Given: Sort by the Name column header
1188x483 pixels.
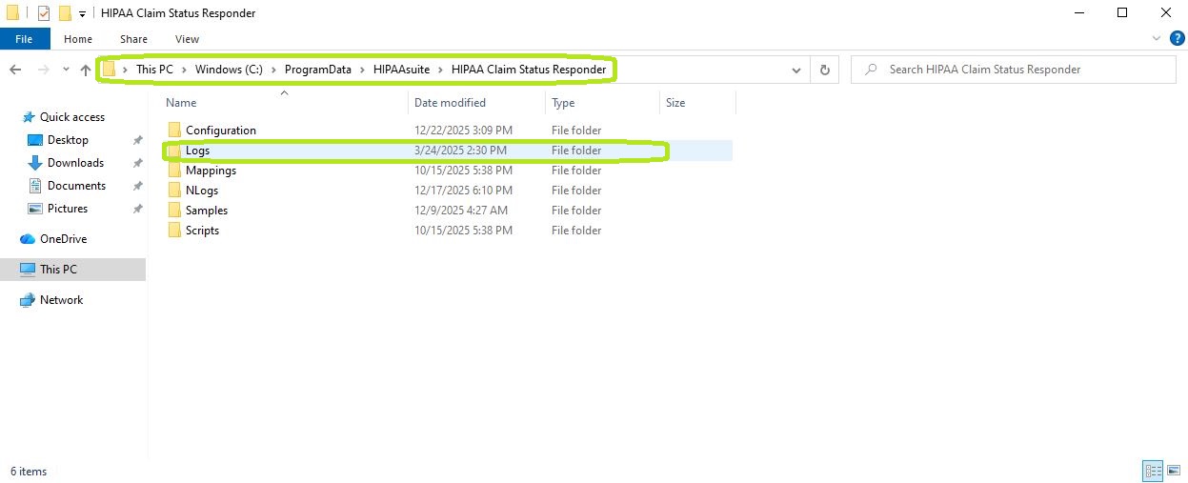Looking at the screenshot, I should pos(181,103).
